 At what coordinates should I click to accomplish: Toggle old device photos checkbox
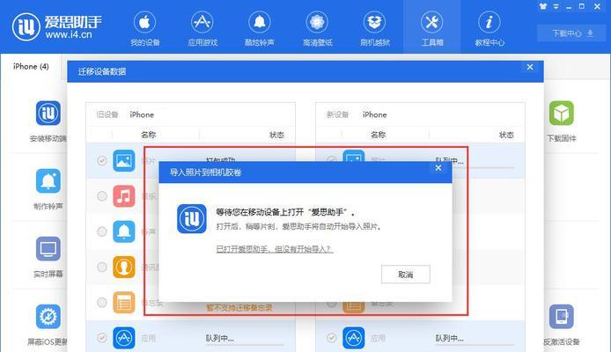pyautogui.click(x=102, y=160)
